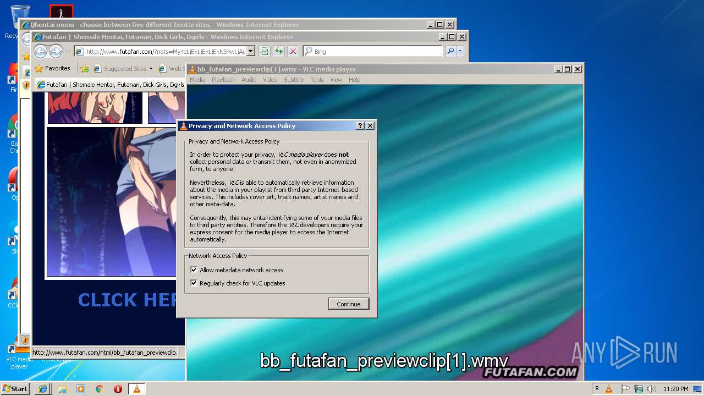
Task: Expand the recent pages dropdown beside Forward
Action: pos(68,52)
